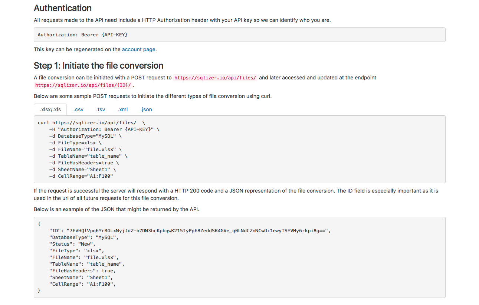Click the inline https://sqlizer.io/api/files/ POST URL

point(215,78)
